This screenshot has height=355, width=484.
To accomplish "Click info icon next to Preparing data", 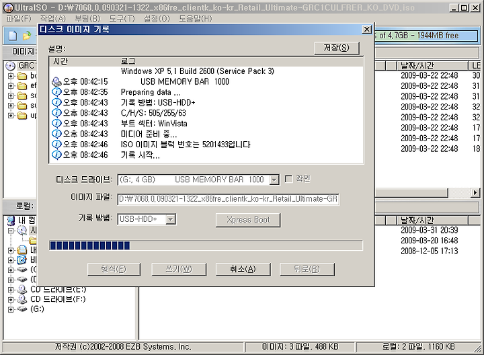I will click(x=56, y=92).
